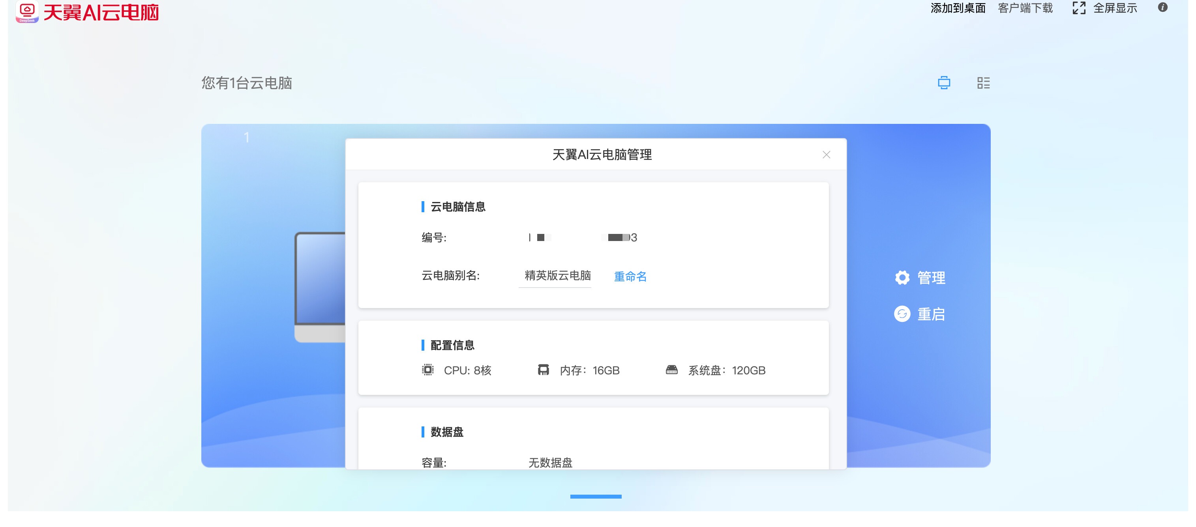
Task: Click the 编号 serial number value
Action: pos(583,237)
